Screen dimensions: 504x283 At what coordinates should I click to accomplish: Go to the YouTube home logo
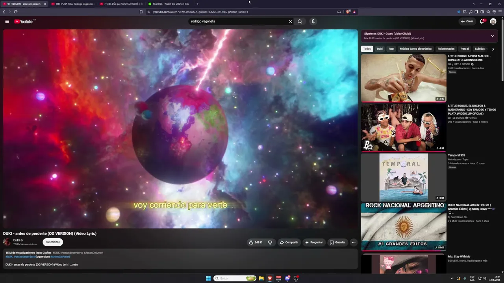(x=24, y=22)
